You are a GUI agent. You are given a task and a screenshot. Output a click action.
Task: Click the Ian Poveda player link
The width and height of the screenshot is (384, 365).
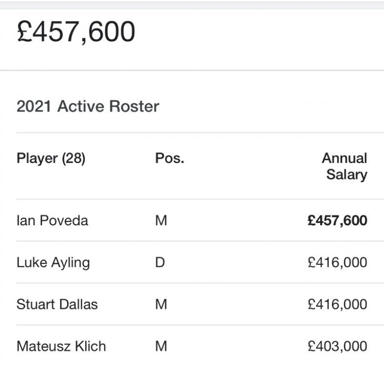[x=52, y=220]
